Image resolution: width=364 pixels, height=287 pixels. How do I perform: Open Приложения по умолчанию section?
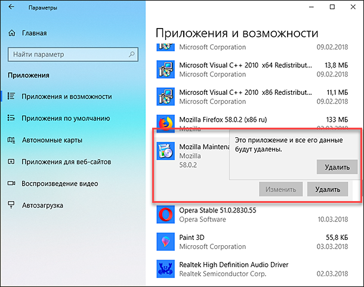coord(66,118)
